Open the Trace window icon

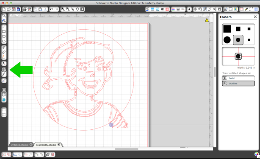click(x=235, y=9)
